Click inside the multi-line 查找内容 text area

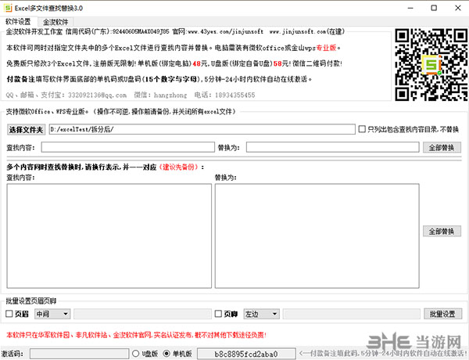pos(109,236)
